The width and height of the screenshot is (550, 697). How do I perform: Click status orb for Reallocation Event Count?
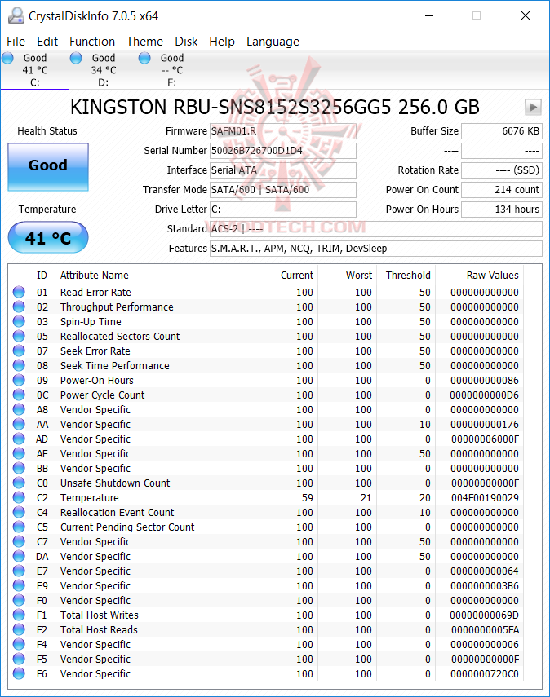[x=19, y=512]
